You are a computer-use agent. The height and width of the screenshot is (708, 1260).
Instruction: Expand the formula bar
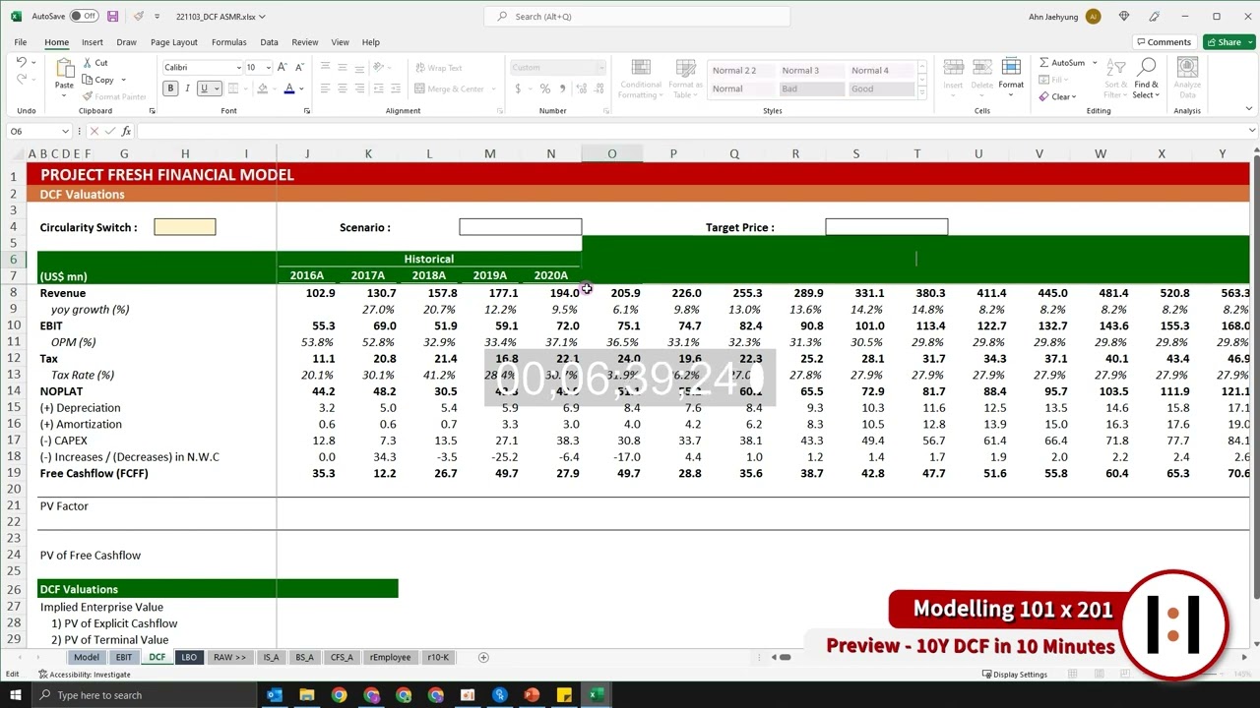[x=1251, y=131]
